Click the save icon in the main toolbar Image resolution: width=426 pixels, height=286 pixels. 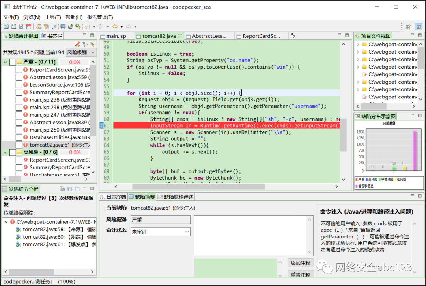click(x=13, y=26)
